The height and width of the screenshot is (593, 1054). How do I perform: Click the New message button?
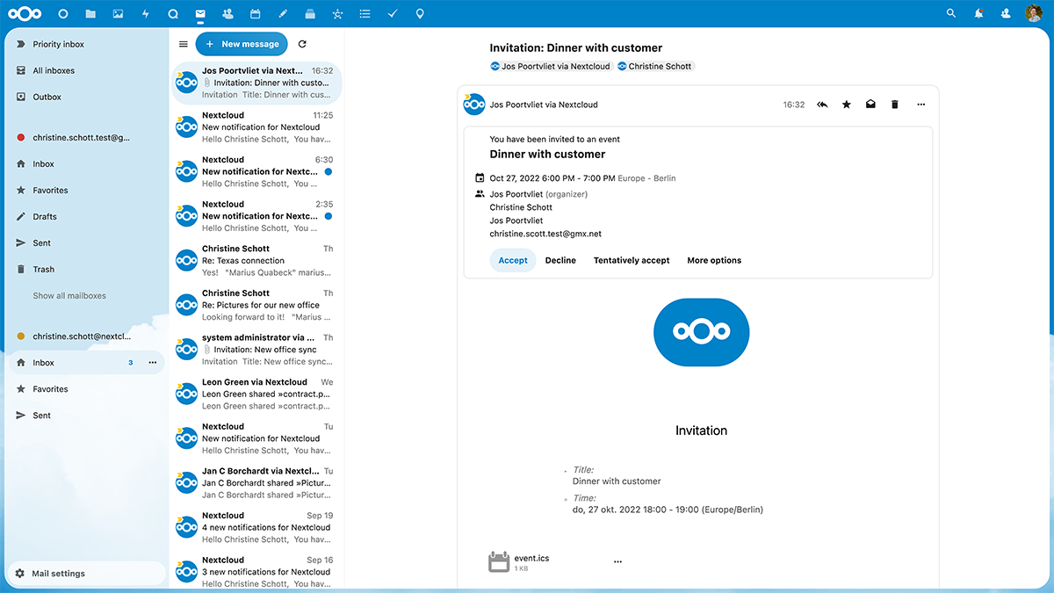pos(242,44)
